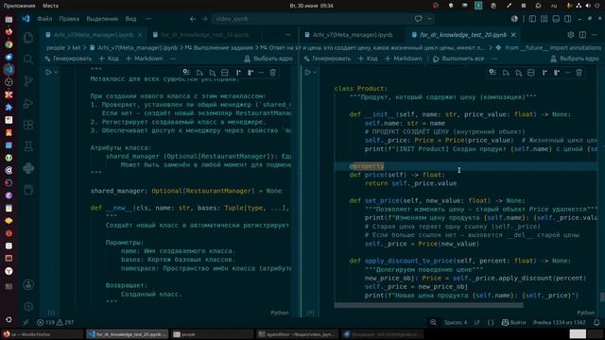Switch to for_dr_knowledge_test_10.ipynb tab in left group

[204, 35]
